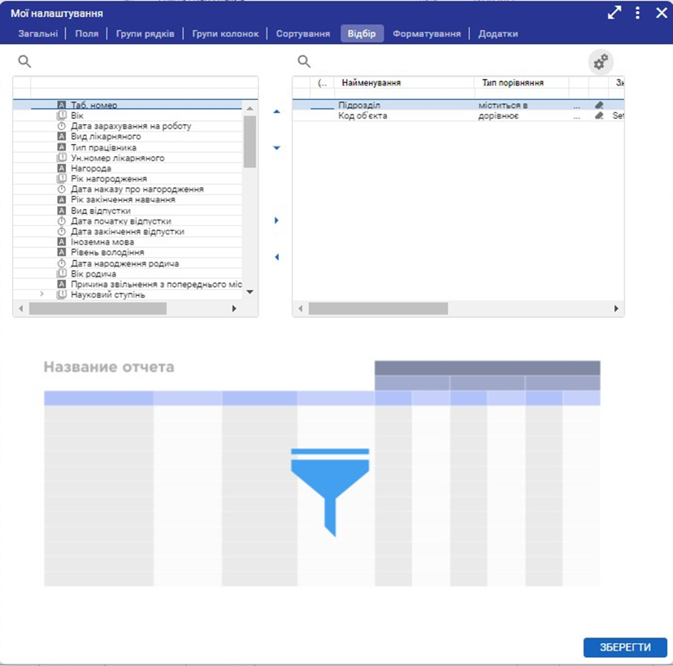Click the ЗБЕРЕГТИ button
The width and height of the screenshot is (673, 666).
click(625, 647)
